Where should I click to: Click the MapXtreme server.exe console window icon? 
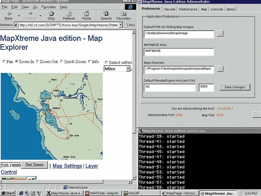(141, 131)
